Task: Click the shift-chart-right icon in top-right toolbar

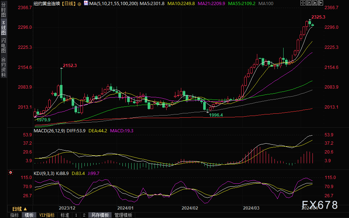Action: click(x=320, y=3)
